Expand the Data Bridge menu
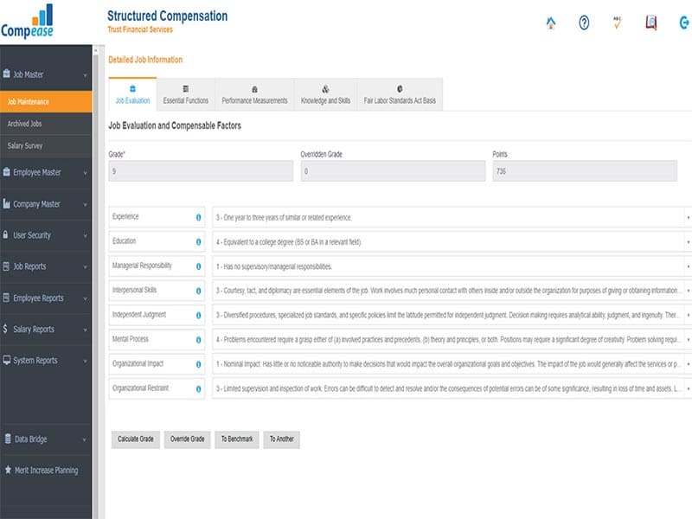Image resolution: width=692 pixels, height=519 pixels. tap(45, 439)
